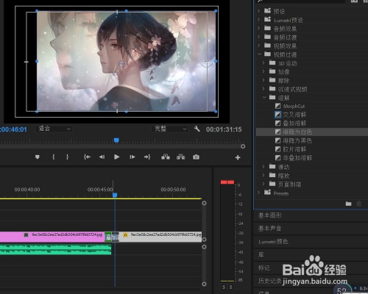Click the transition on the pink clip's end

(x=108, y=237)
